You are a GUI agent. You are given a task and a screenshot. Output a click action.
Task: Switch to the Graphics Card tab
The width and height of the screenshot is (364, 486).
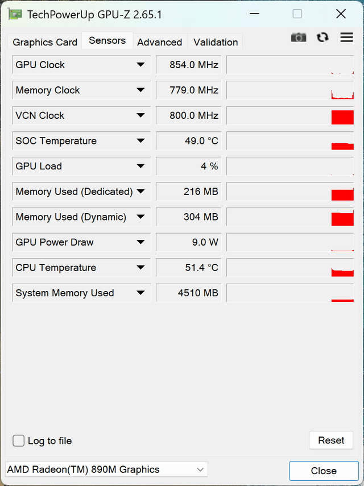point(45,42)
